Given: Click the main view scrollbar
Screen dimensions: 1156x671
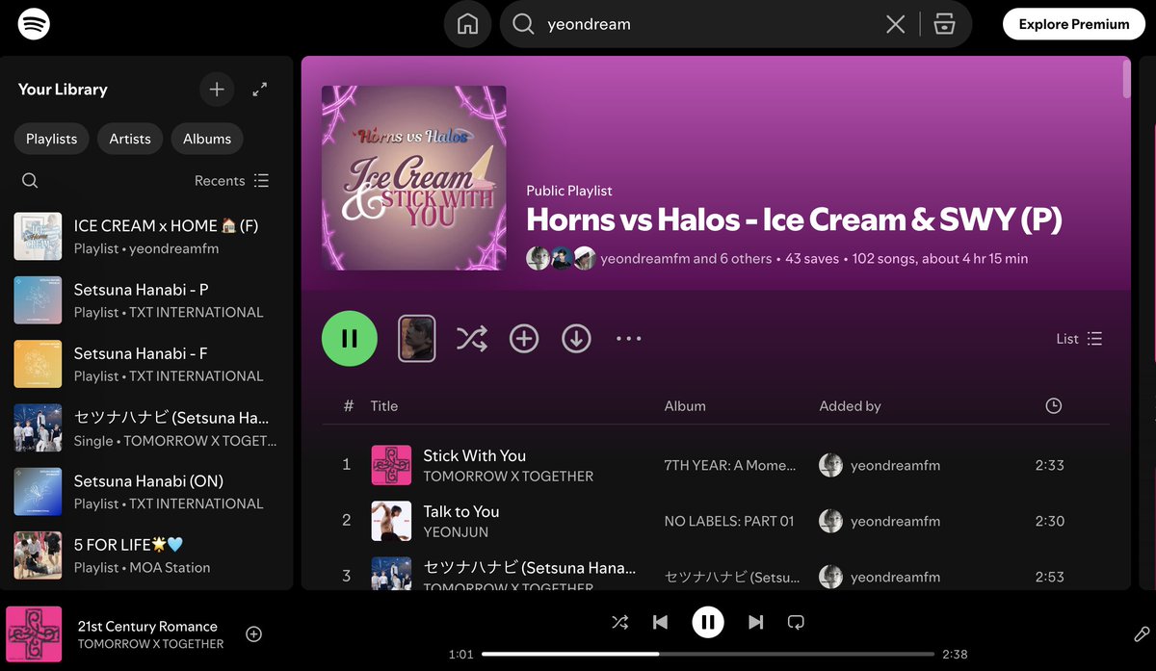Looking at the screenshot, I should [x=1126, y=79].
